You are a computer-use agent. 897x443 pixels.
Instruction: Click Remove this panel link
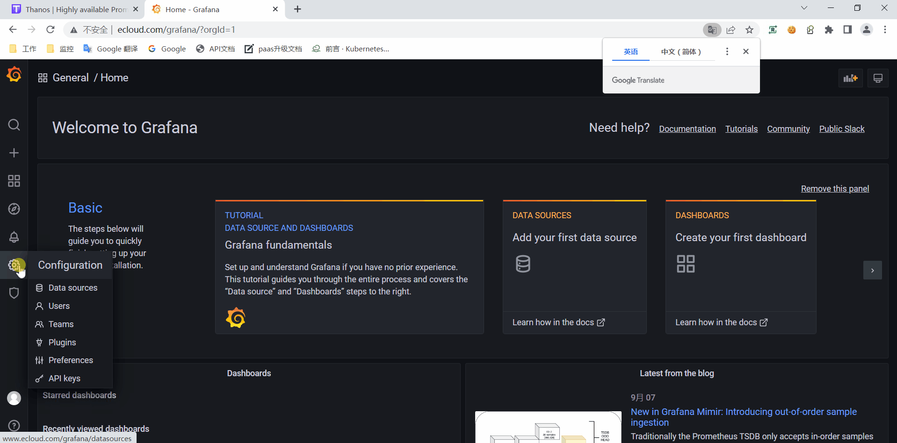coord(835,189)
